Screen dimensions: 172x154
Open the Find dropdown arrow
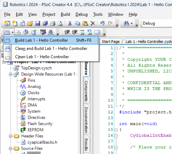tap(132, 23)
